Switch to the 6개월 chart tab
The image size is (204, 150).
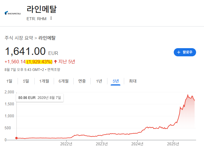click(x=63, y=81)
